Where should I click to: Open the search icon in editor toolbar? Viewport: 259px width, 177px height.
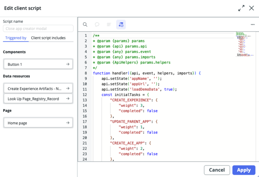click(85, 25)
